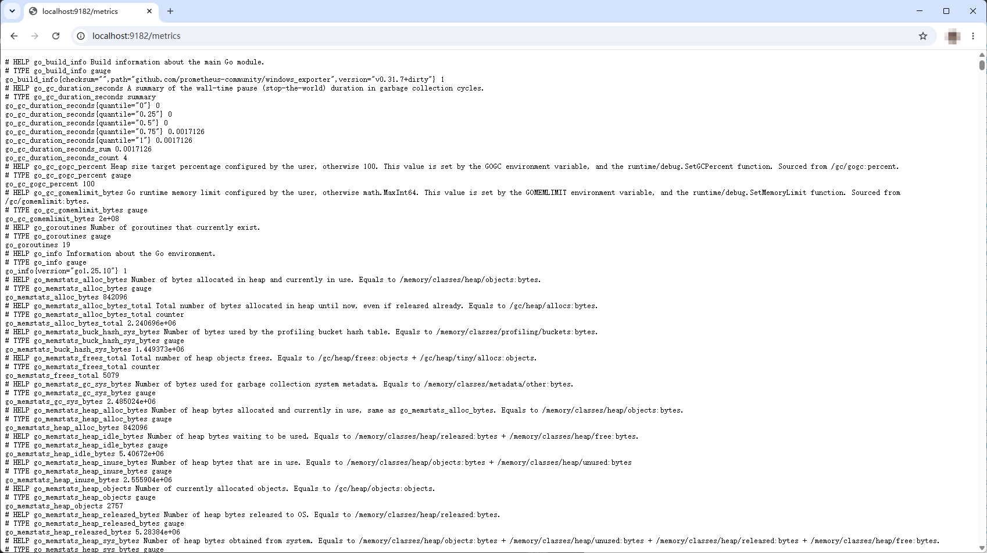Close the localhost:9182/metrics tab
This screenshot has height=553, width=987.
tap(149, 11)
